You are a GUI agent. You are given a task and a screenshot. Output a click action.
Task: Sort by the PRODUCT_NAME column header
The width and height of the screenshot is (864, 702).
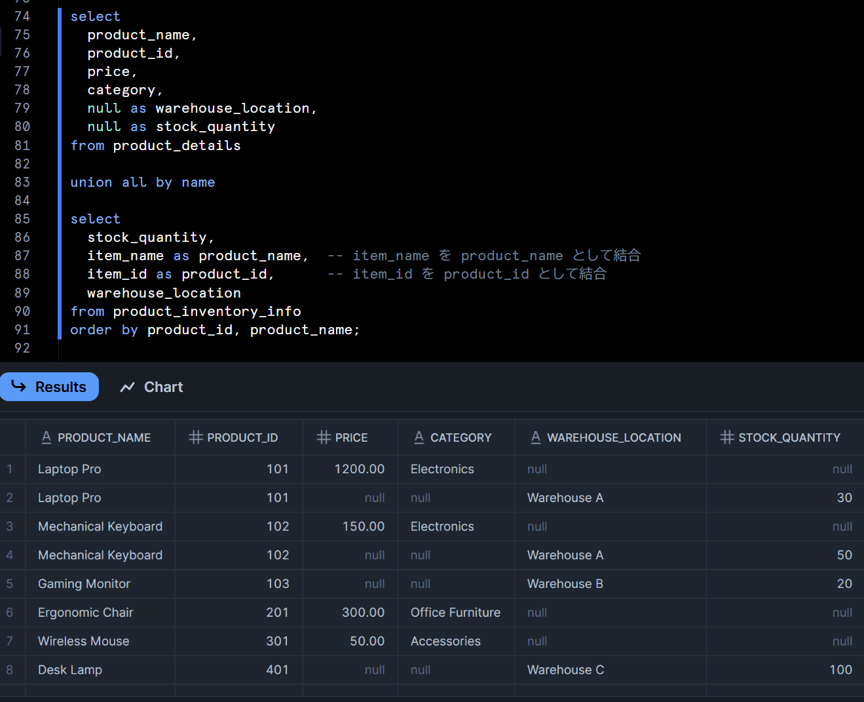point(100,437)
